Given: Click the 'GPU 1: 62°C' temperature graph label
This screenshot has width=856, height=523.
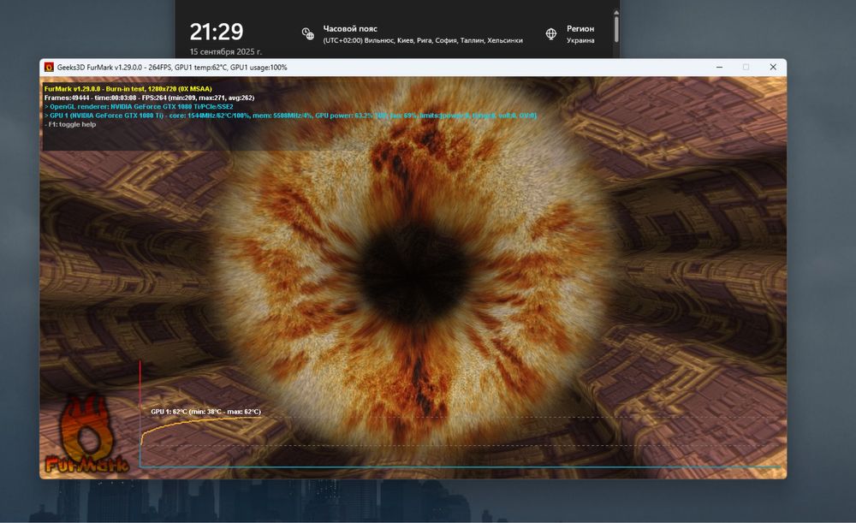Looking at the screenshot, I should [205, 412].
